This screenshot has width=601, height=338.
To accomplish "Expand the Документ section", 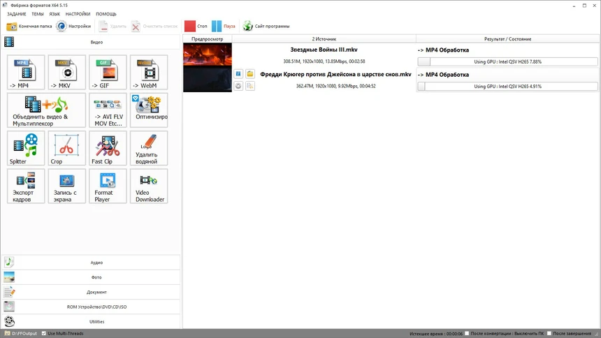I will click(x=91, y=292).
